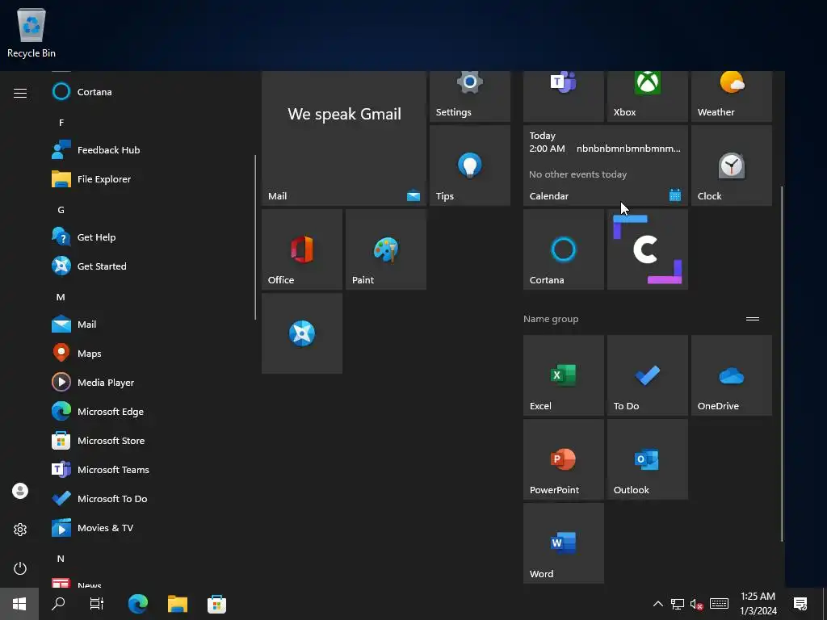
Task: Jump to the letter F section header
Action: click(61, 123)
